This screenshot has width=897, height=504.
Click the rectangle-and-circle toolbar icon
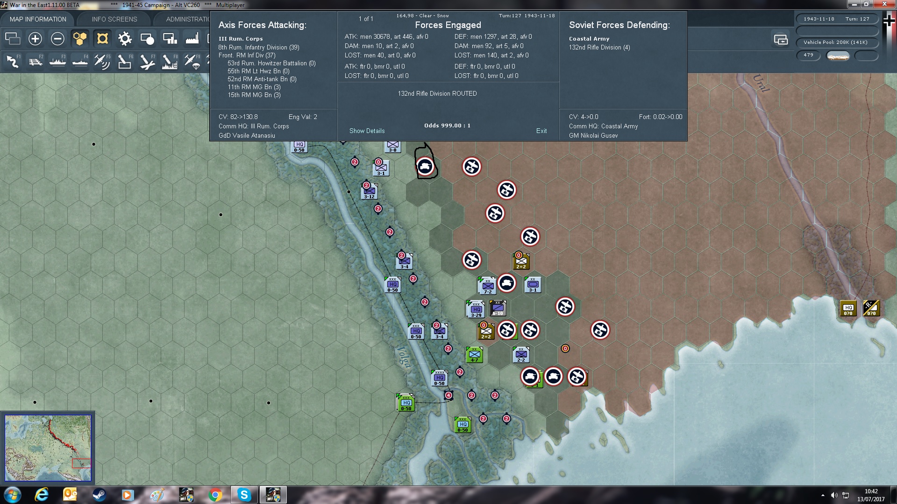[147, 38]
